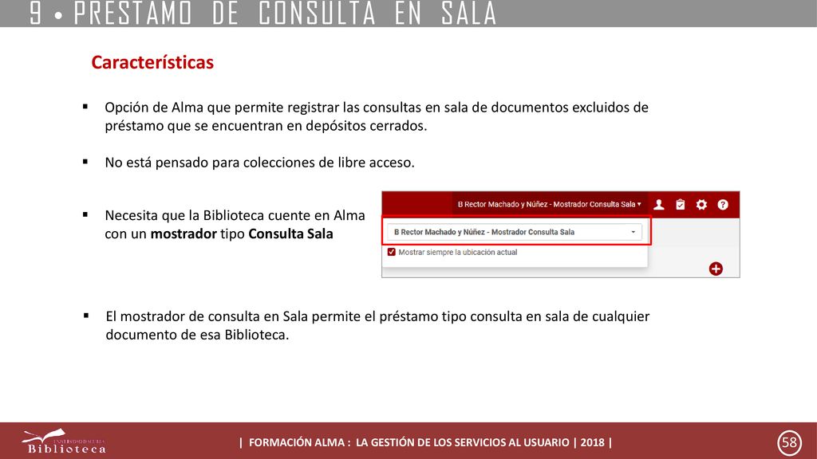Expand the header location menu 'B Rector Machado y Núñez'
817x459 pixels.
point(549,205)
